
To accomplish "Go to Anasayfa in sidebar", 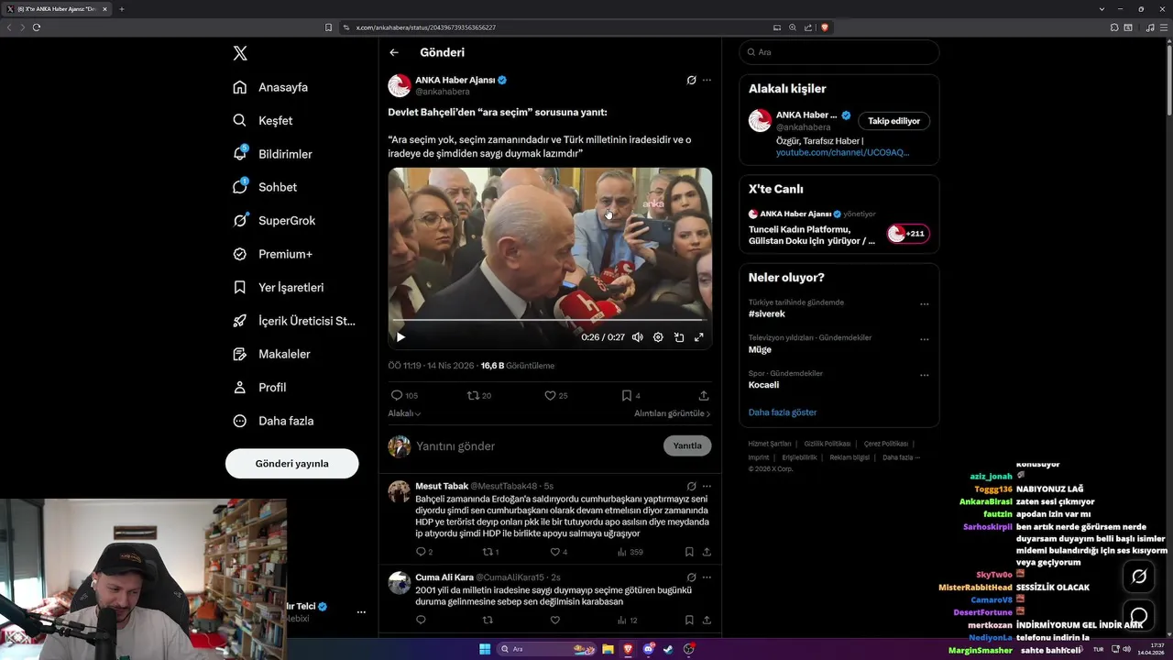I will (x=271, y=87).
